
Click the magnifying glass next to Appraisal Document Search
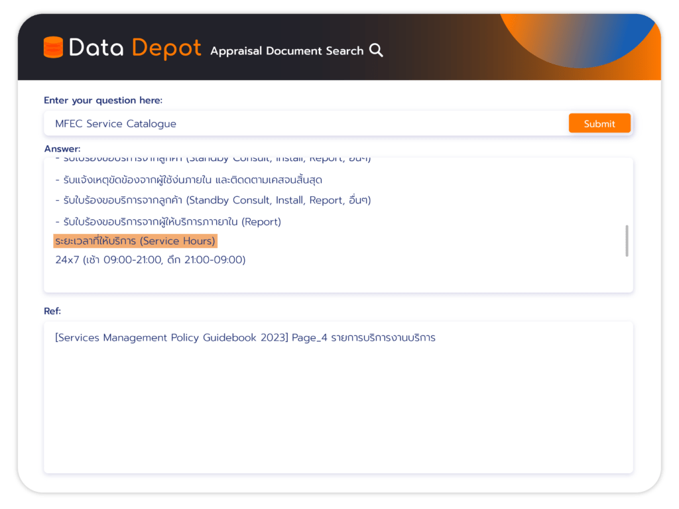[376, 50]
